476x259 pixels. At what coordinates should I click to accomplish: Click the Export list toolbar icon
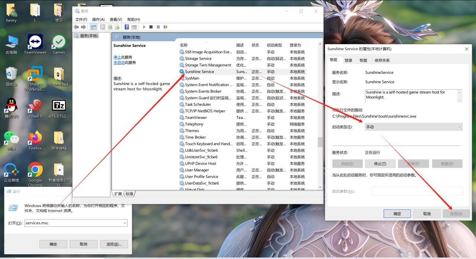[117, 27]
